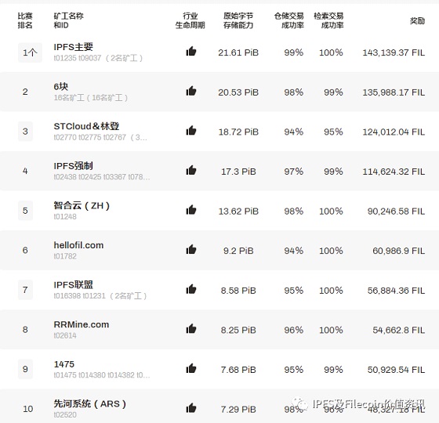Click thumbs-up icon for IPFS联盟 row

(191, 289)
